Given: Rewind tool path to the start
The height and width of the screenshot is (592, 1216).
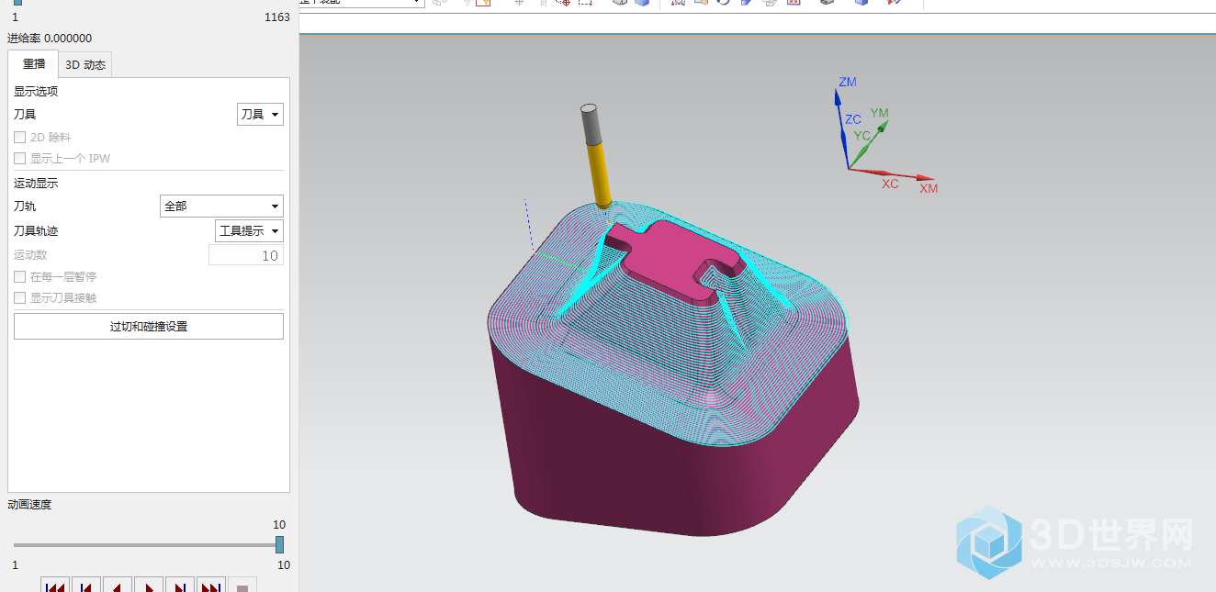Looking at the screenshot, I should tap(55, 586).
